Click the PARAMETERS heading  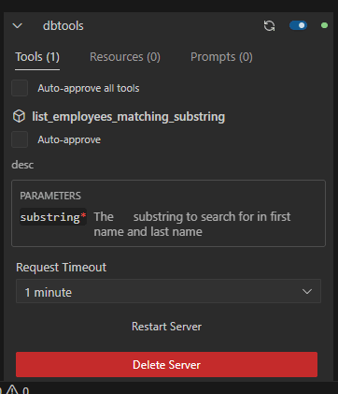[50, 196]
